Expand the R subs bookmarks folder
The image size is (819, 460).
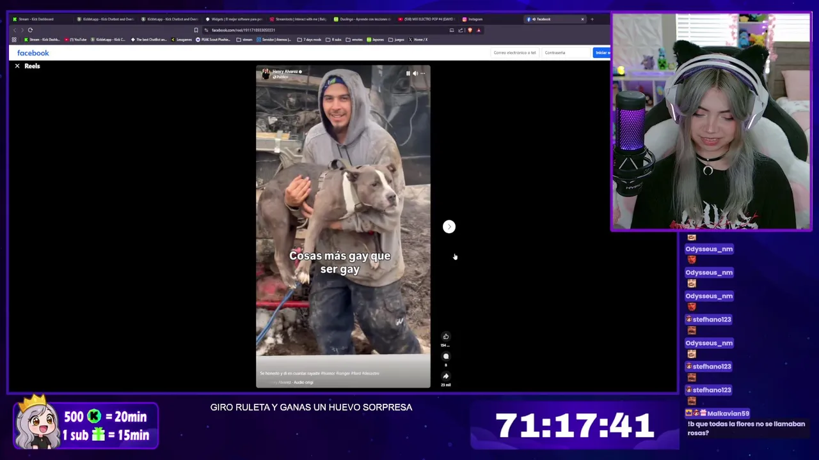tap(334, 40)
